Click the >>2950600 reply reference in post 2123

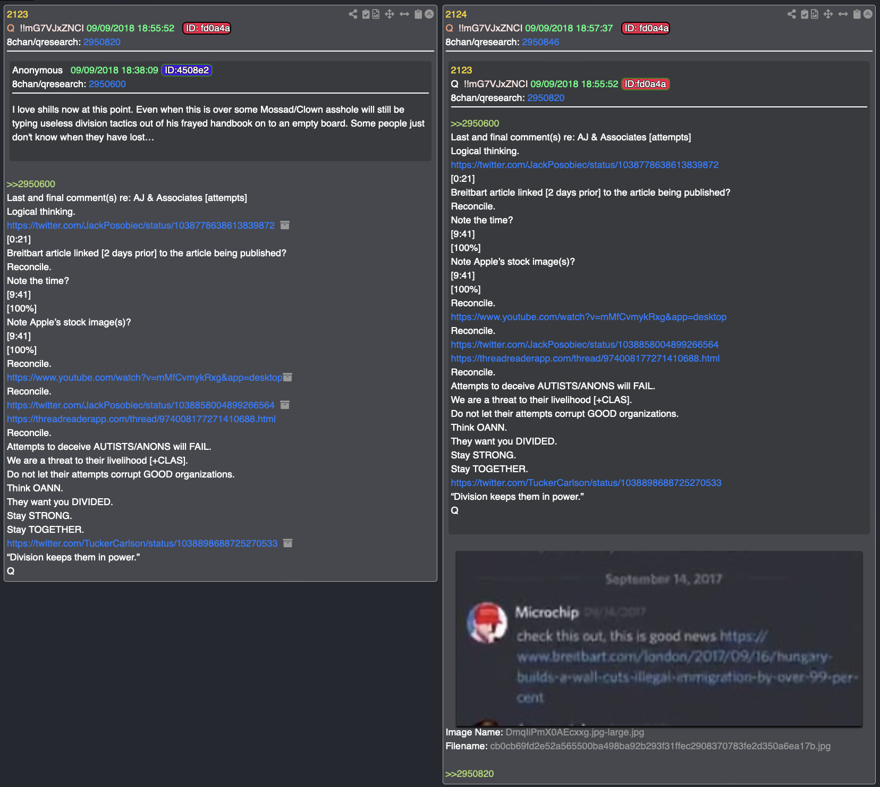[31, 184]
